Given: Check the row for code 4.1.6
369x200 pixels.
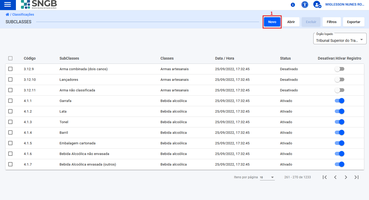Looking at the screenshot, I should coord(10,154).
